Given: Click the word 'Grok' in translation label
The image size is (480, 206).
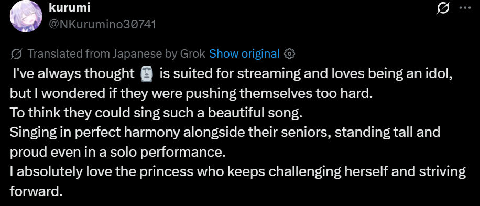Looking at the screenshot, I should click(192, 54).
